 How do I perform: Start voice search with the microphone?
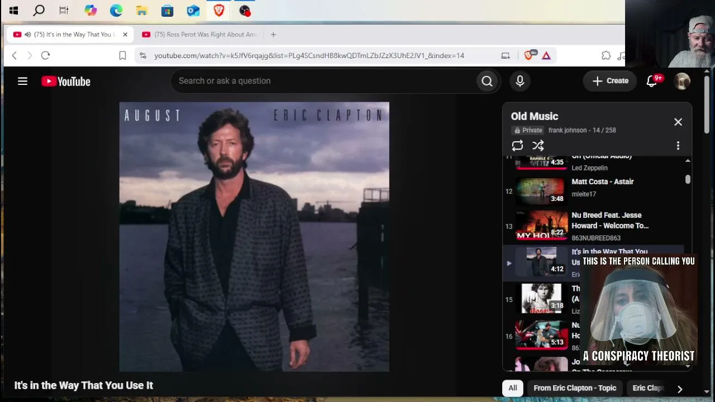click(520, 81)
